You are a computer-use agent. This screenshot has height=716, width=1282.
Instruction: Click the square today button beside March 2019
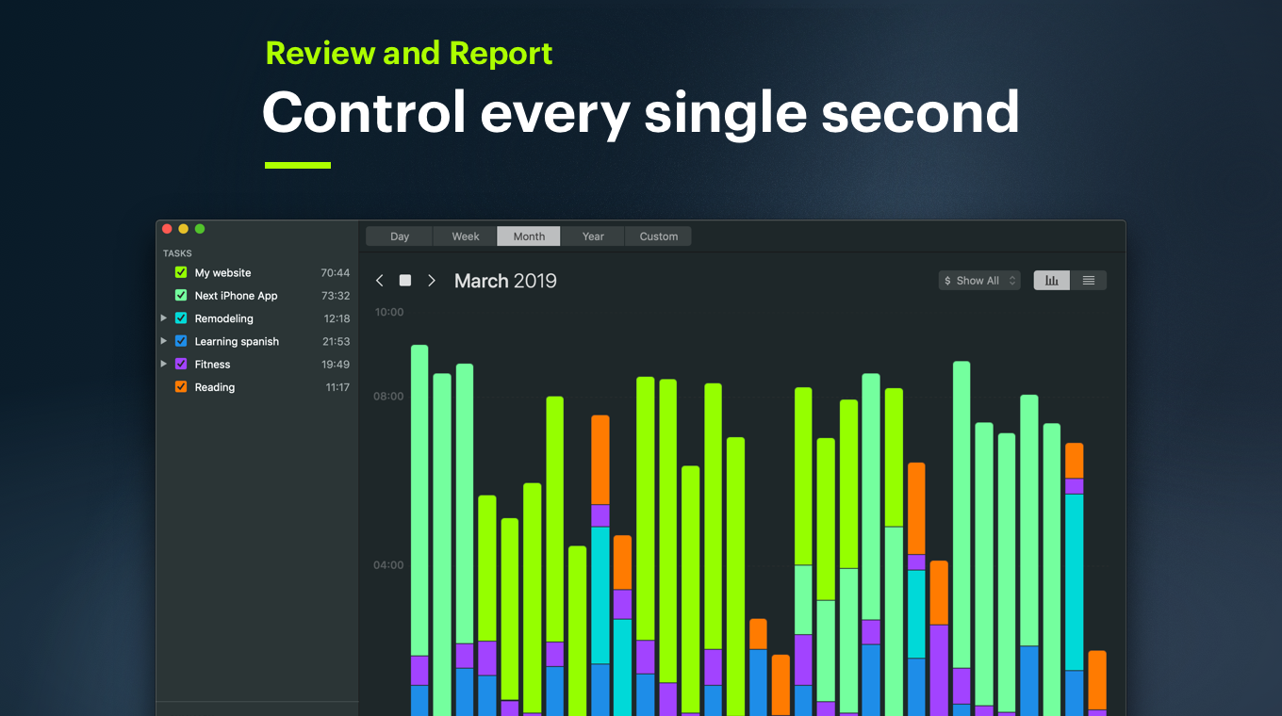pos(405,281)
